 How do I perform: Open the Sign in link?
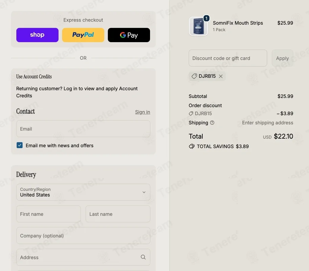[143, 112]
